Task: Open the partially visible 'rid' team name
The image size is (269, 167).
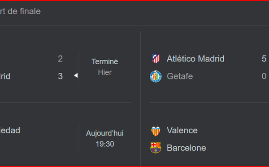Action: pyautogui.click(x=5, y=76)
